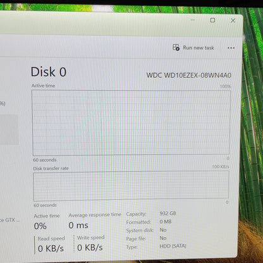Click the 932 GB capacity value

coord(168,213)
